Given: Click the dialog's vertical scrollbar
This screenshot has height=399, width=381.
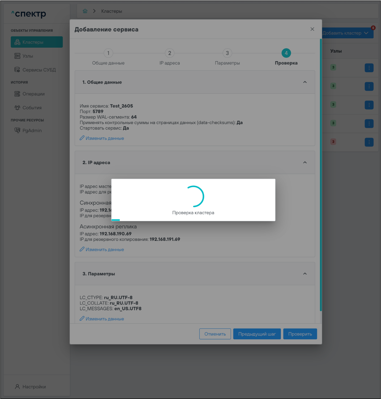Looking at the screenshot, I should point(321,175).
